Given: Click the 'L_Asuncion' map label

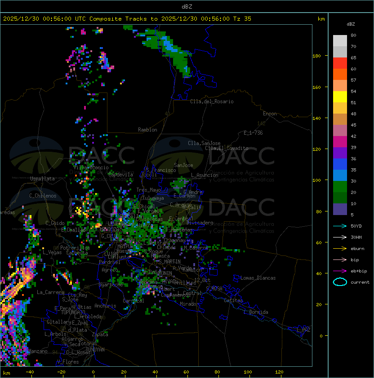Looking at the screenshot, I should pos(205,175).
